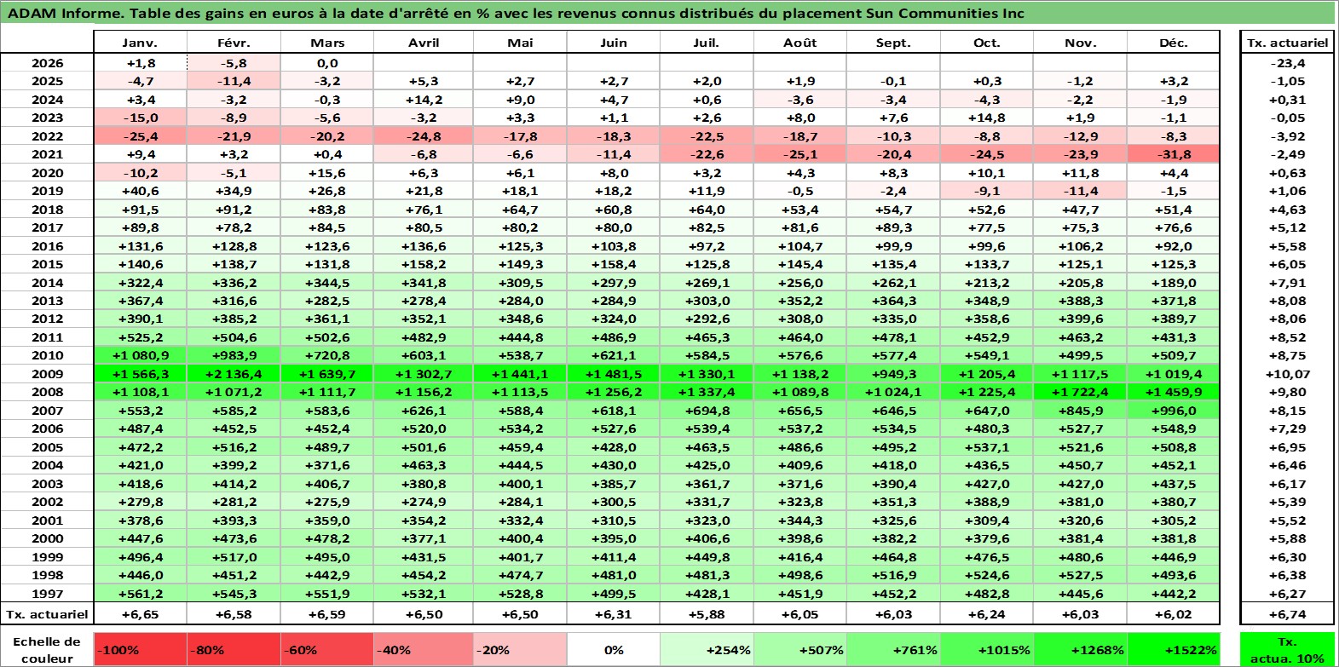This screenshot has width=1339, height=667.
Task: Select the -31,8 cell for Déc. 2021
Action: (x=1174, y=154)
